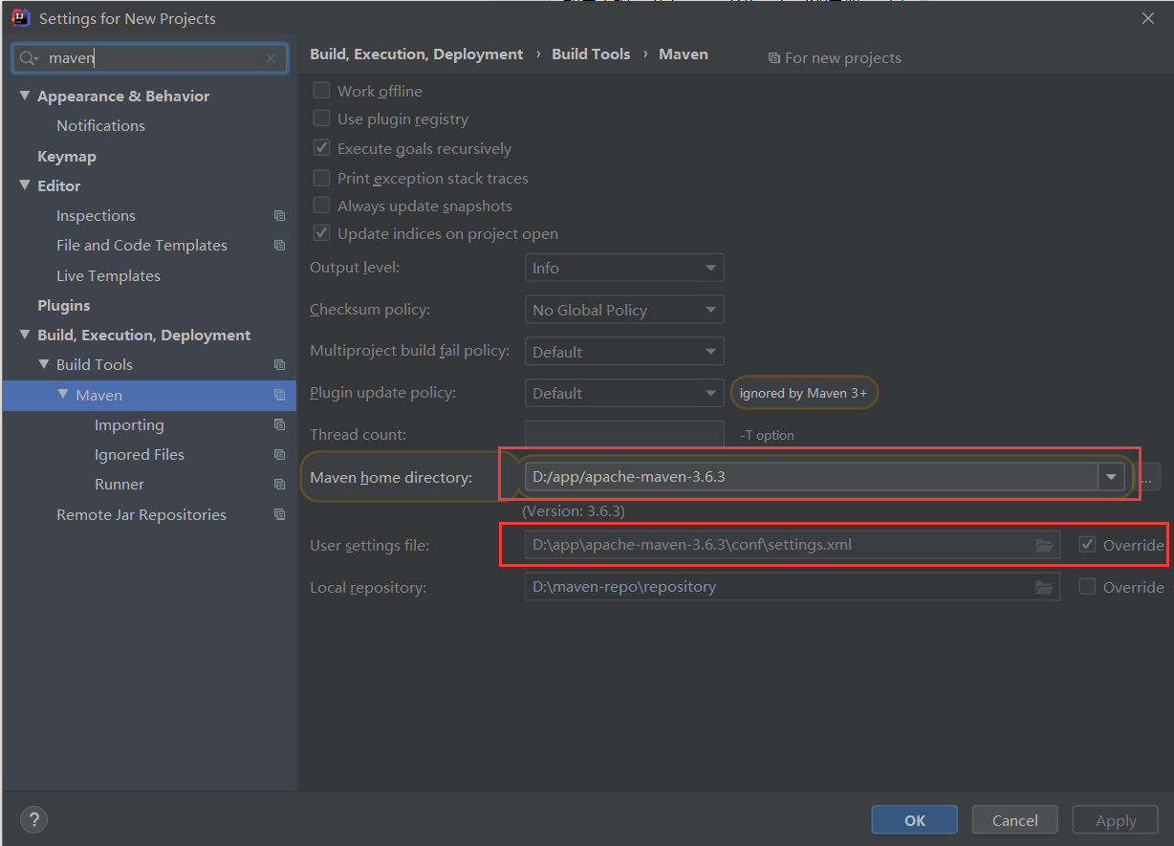Viewport: 1174px width, 846px height.
Task: Click Maven home directory path text
Action: [x=629, y=476]
